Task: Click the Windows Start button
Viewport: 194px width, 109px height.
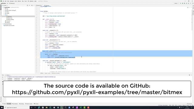Action: (2, 107)
